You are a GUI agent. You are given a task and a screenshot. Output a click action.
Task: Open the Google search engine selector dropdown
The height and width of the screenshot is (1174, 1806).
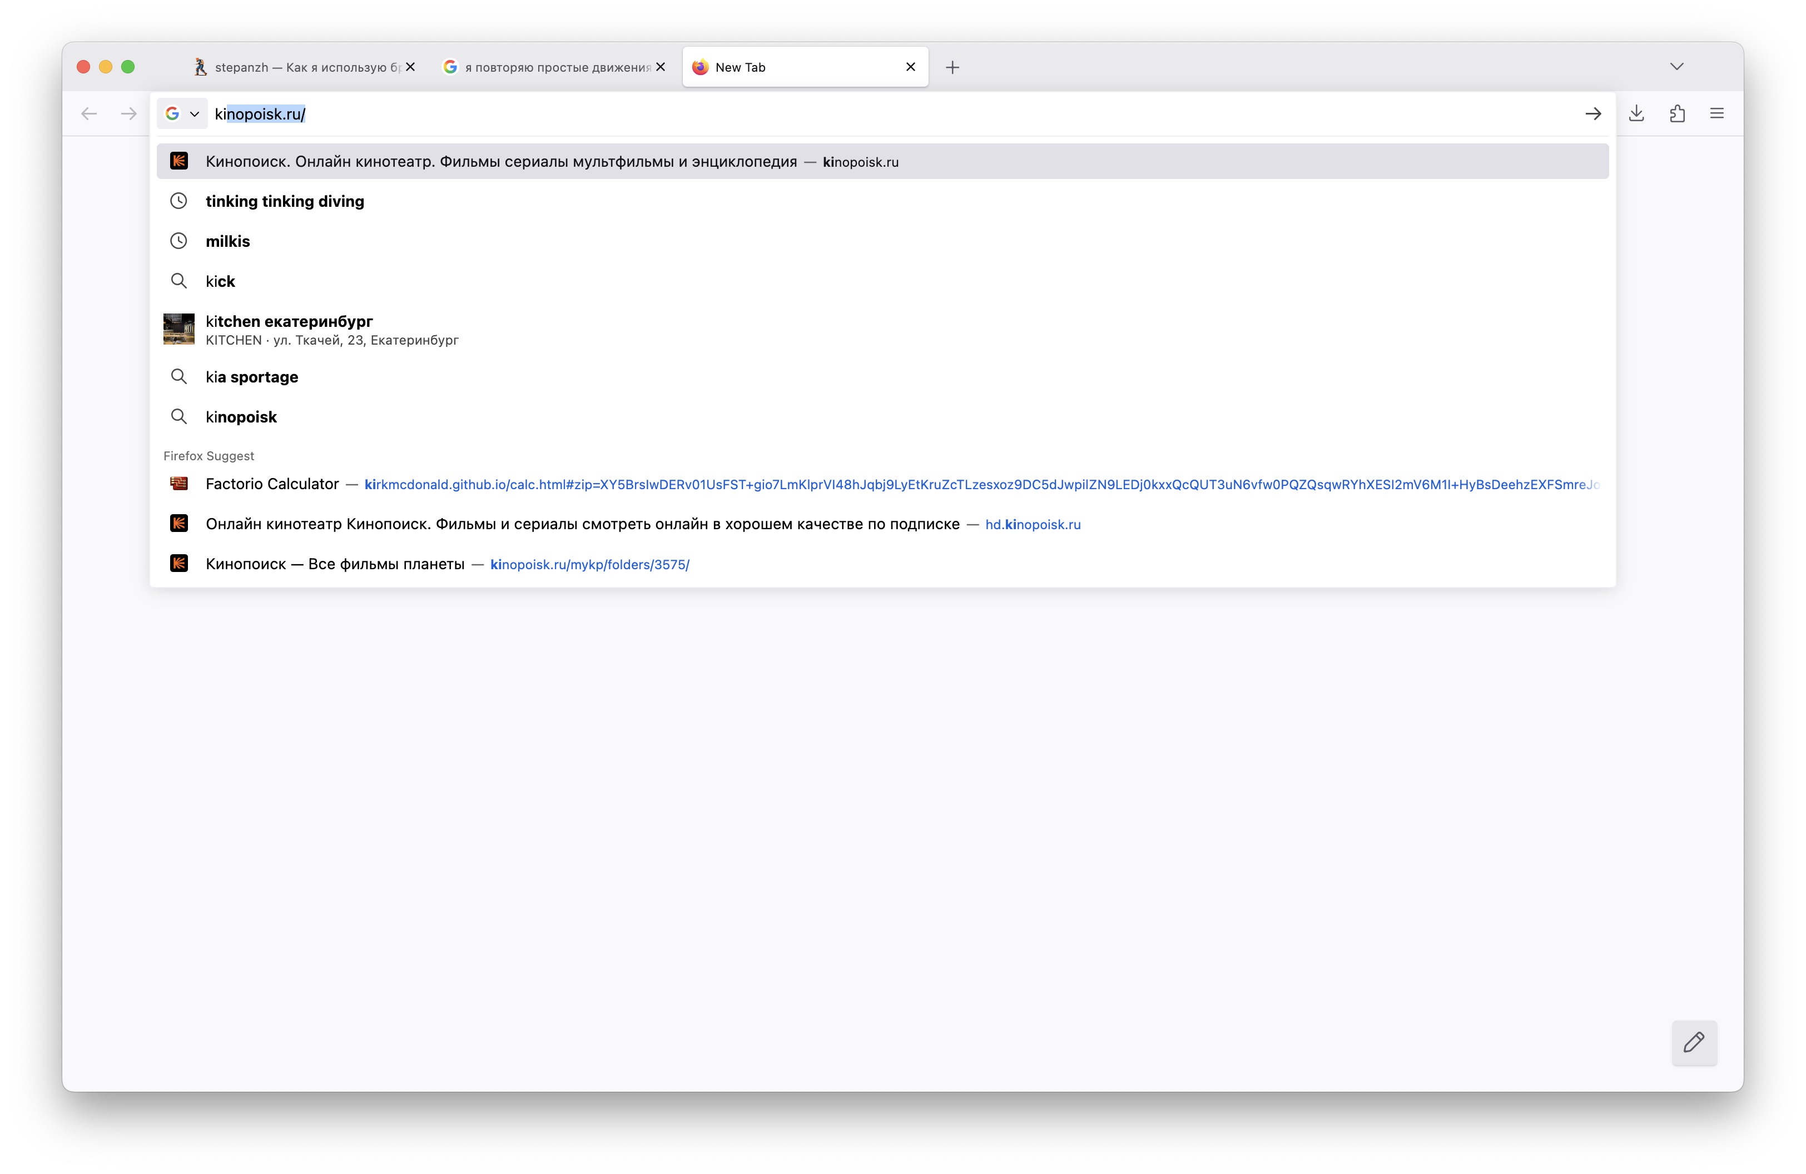pyautogui.click(x=182, y=114)
